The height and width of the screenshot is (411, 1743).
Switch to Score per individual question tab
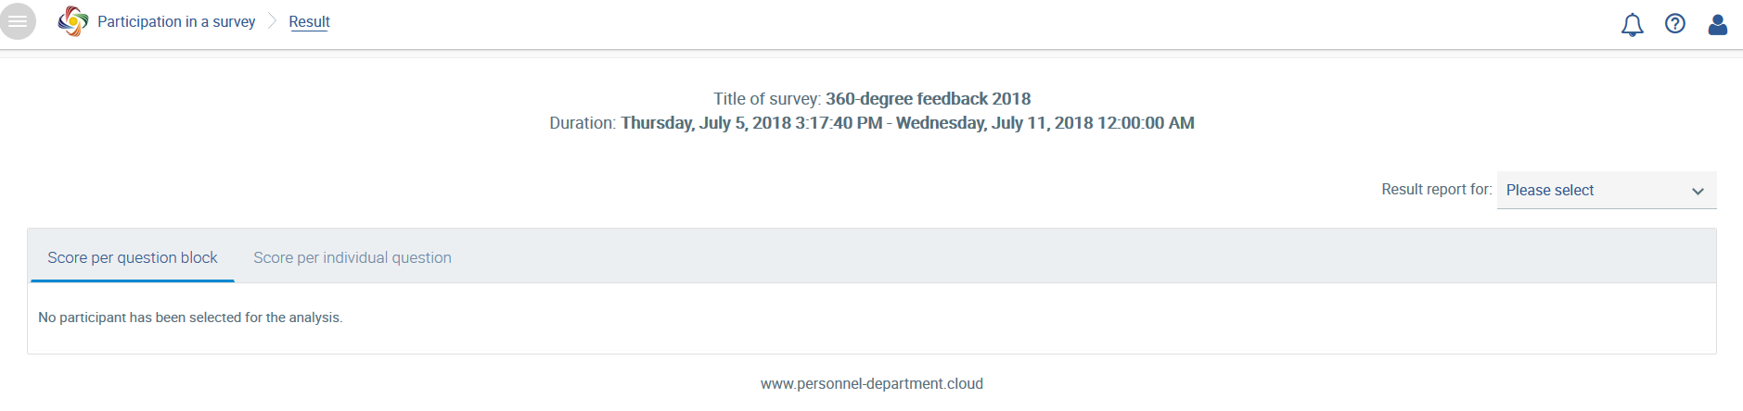pyautogui.click(x=352, y=257)
